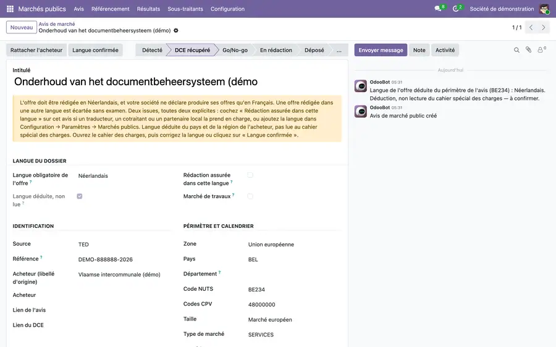The height and width of the screenshot is (347, 556).
Task: Click Envoyer message button
Action: pos(381,51)
